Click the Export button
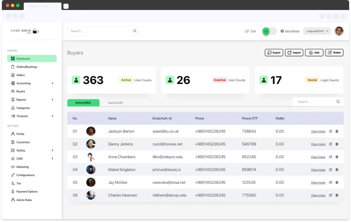351x222 pixels. (274, 53)
